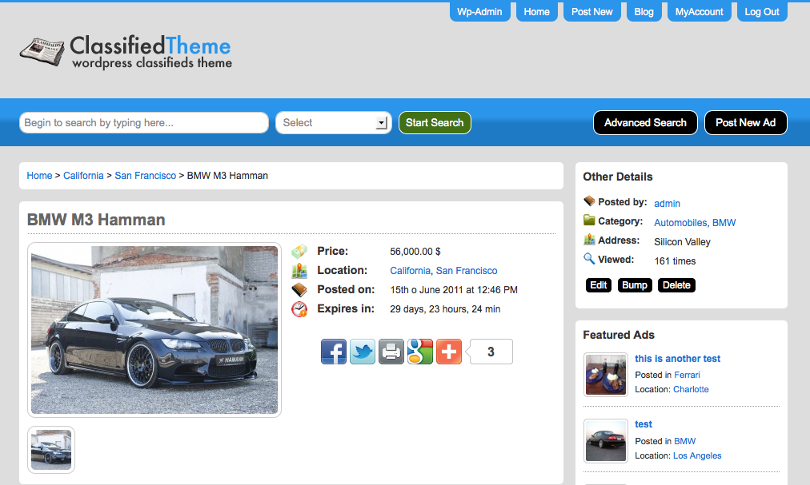This screenshot has height=485, width=810.
Task: Edit this ad
Action: click(x=598, y=285)
